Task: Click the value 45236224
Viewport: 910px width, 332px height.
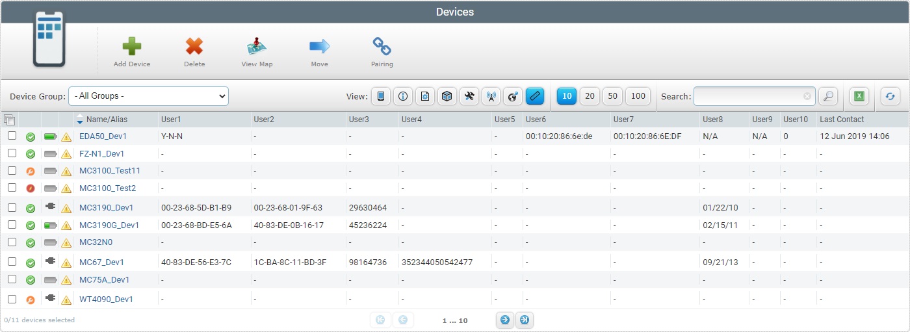Action: 368,225
